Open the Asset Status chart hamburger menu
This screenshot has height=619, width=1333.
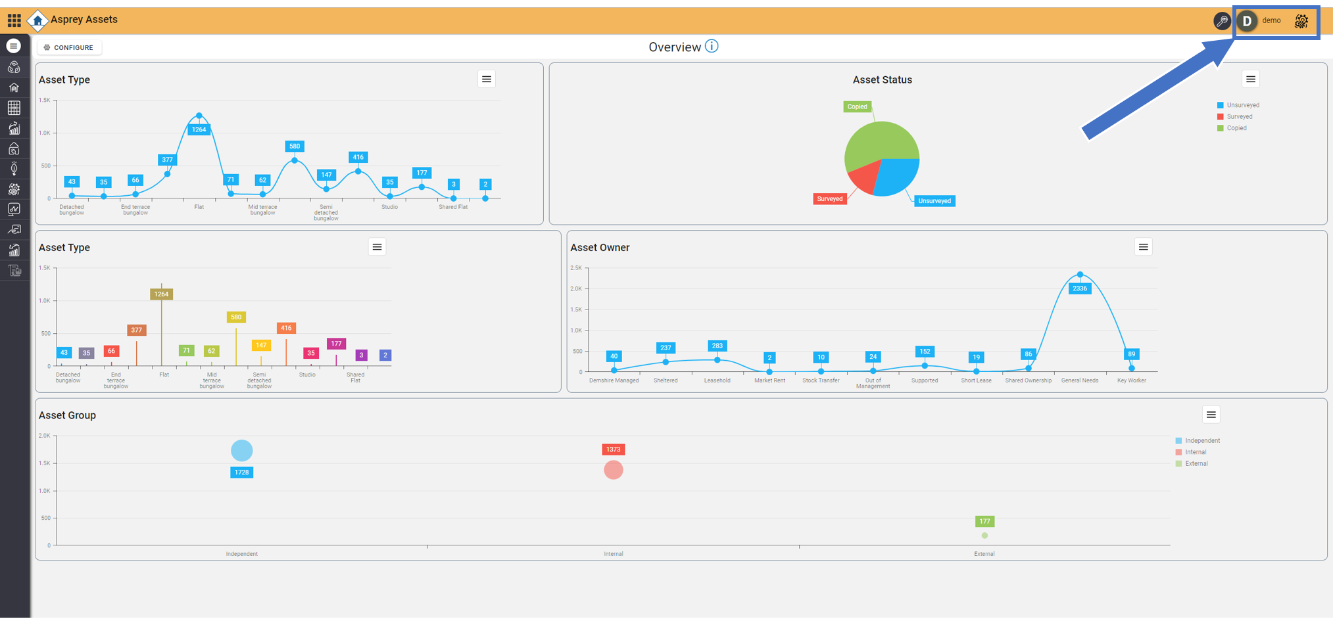tap(1250, 80)
